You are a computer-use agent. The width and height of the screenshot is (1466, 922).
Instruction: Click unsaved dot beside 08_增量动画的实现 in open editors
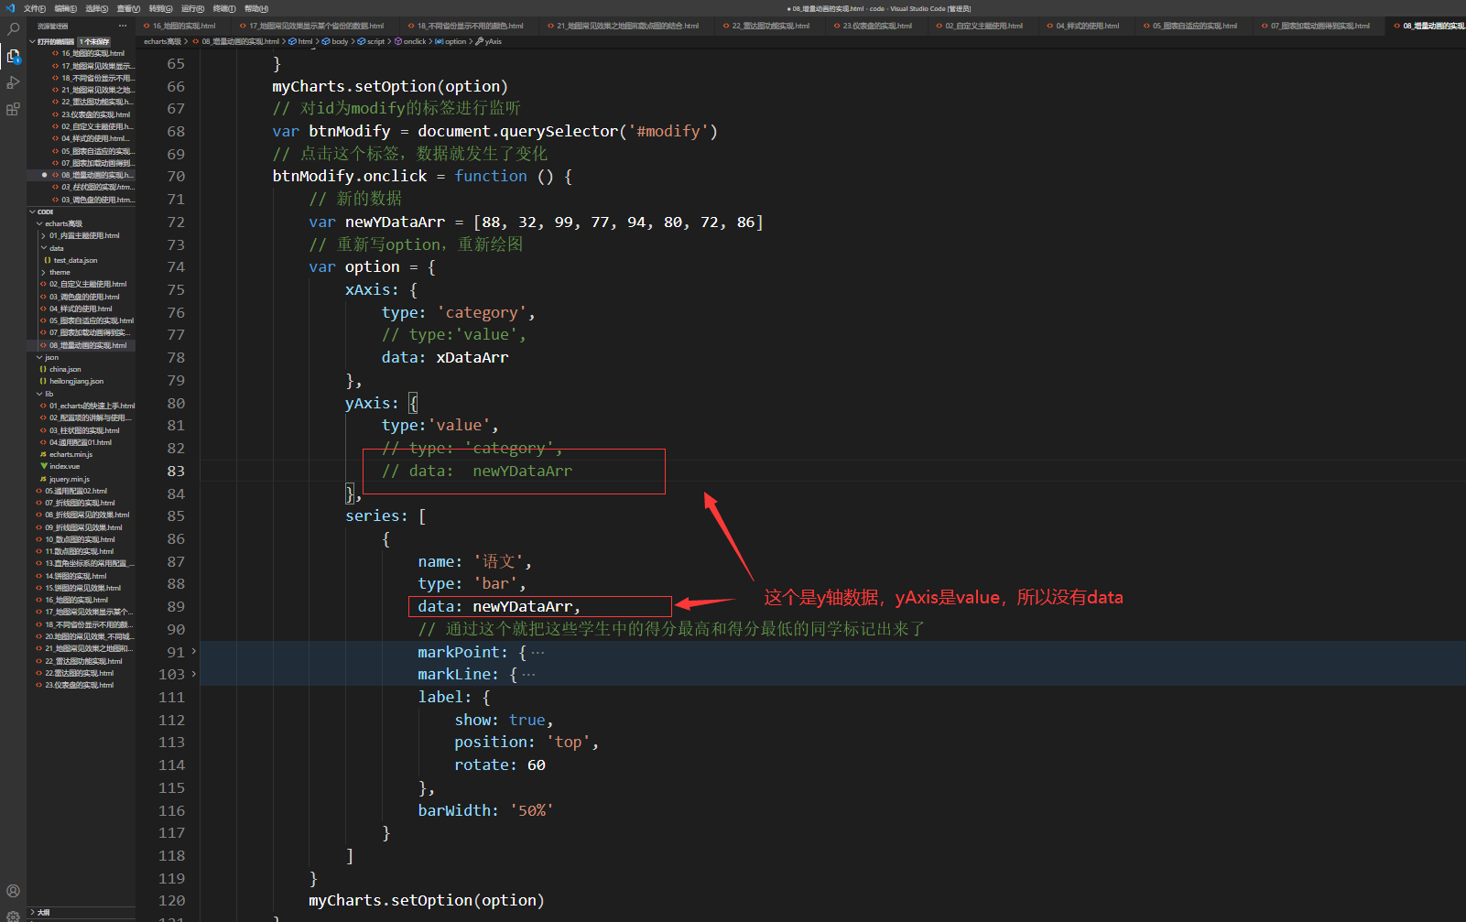click(44, 175)
